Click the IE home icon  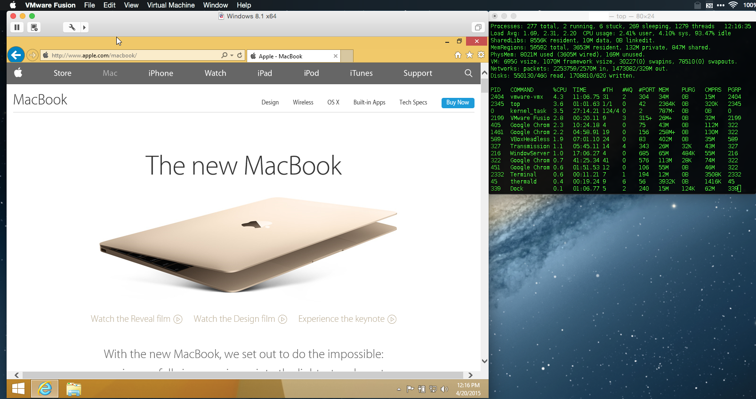pos(458,55)
